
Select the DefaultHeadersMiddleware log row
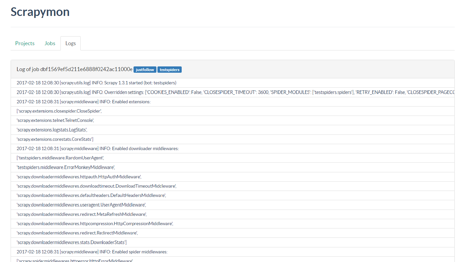click(233, 196)
